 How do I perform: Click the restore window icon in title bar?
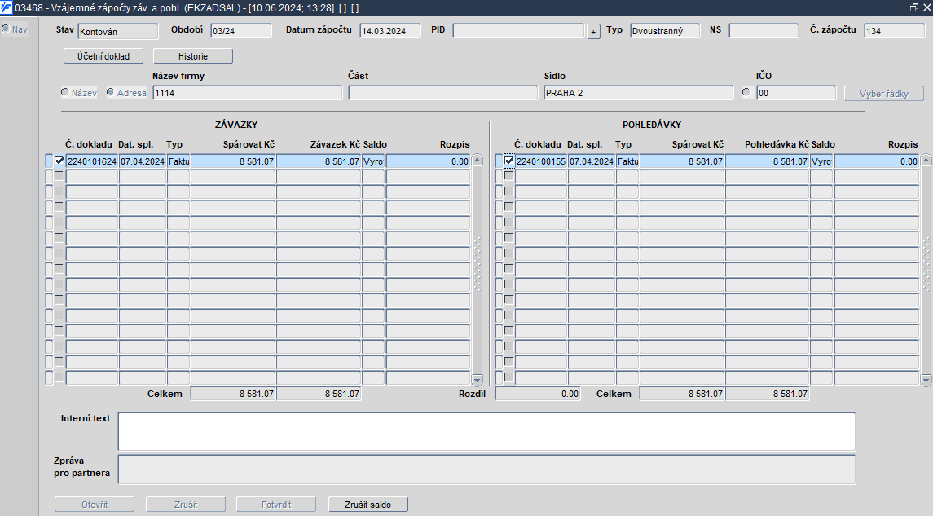914,7
